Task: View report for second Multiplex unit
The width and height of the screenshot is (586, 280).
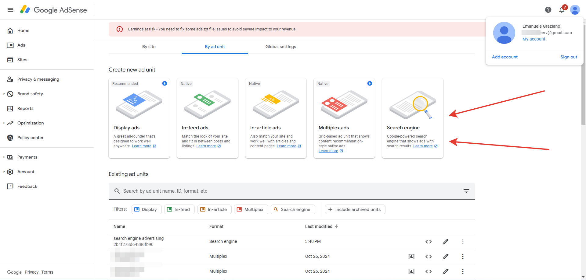Action: pyautogui.click(x=411, y=271)
